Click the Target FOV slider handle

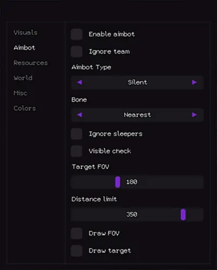[118, 182]
